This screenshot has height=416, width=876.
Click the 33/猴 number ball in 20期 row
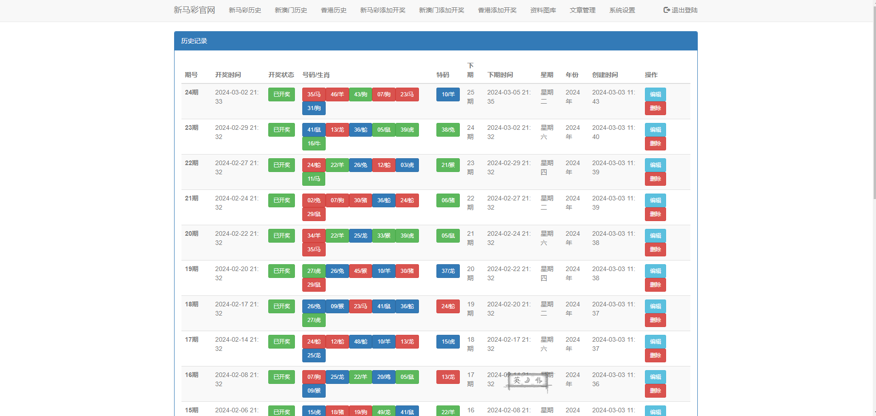[x=384, y=236]
